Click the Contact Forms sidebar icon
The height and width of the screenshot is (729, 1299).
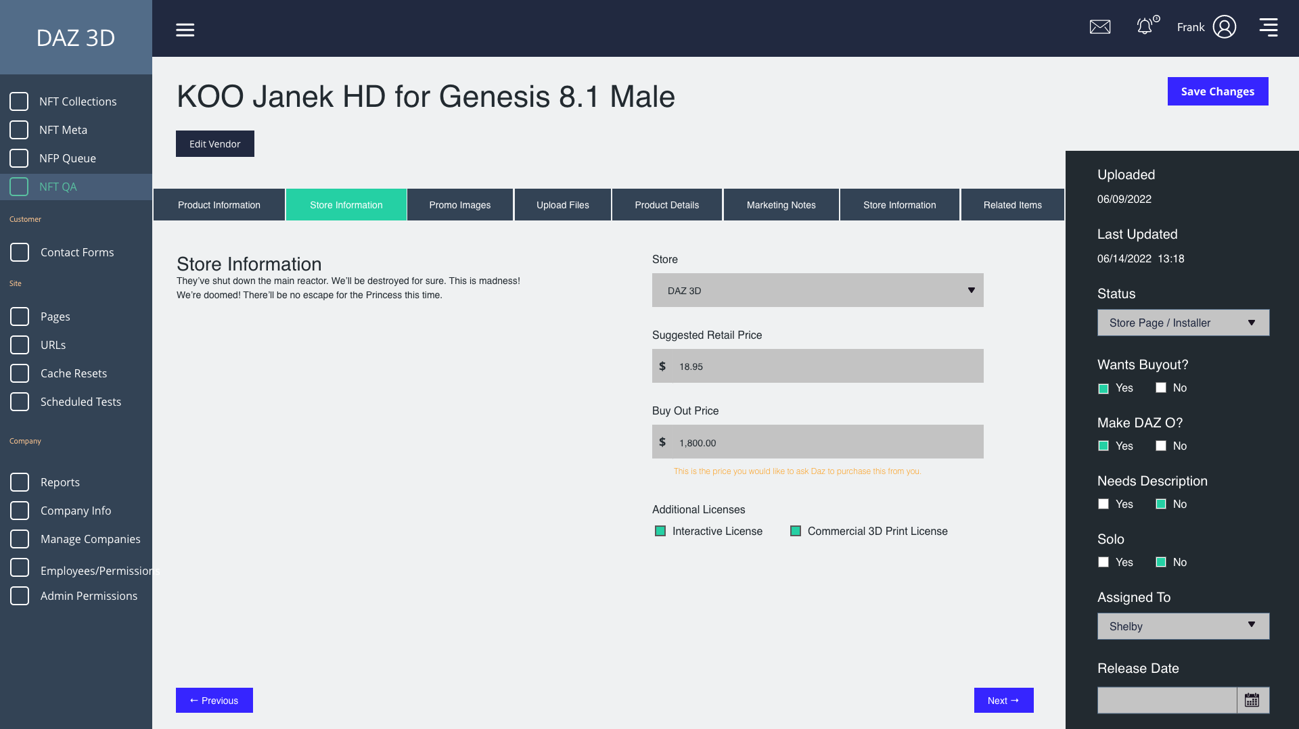[x=20, y=252]
